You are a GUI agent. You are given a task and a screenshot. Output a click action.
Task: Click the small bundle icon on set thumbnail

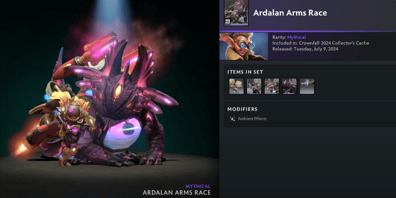coord(228,22)
